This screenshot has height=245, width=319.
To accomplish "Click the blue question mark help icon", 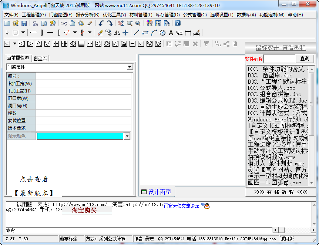I will pyautogui.click(x=178, y=23).
